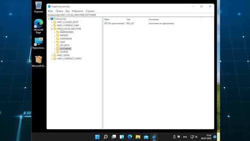The image size is (250, 141).
Task: Open the Файл menu
Action: (50, 11)
